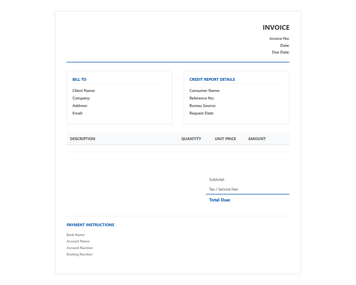356x285 pixels.
Task: Click the 'Tax / Service Fee:' label
Action: (224, 189)
